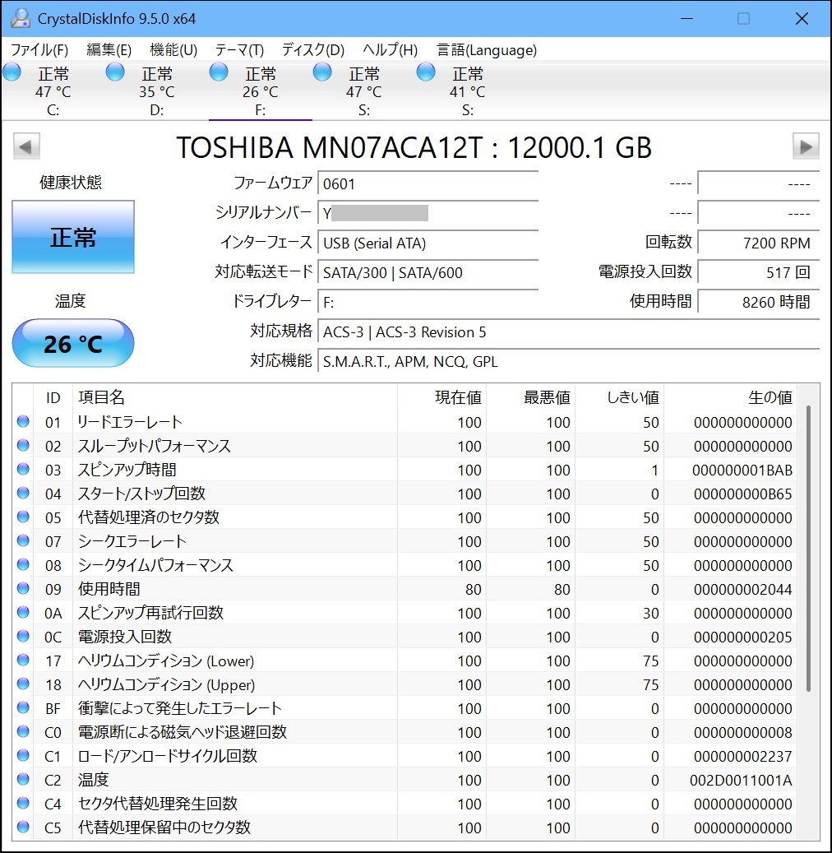
Task: Click the 正常 health status button
Action: (x=73, y=237)
